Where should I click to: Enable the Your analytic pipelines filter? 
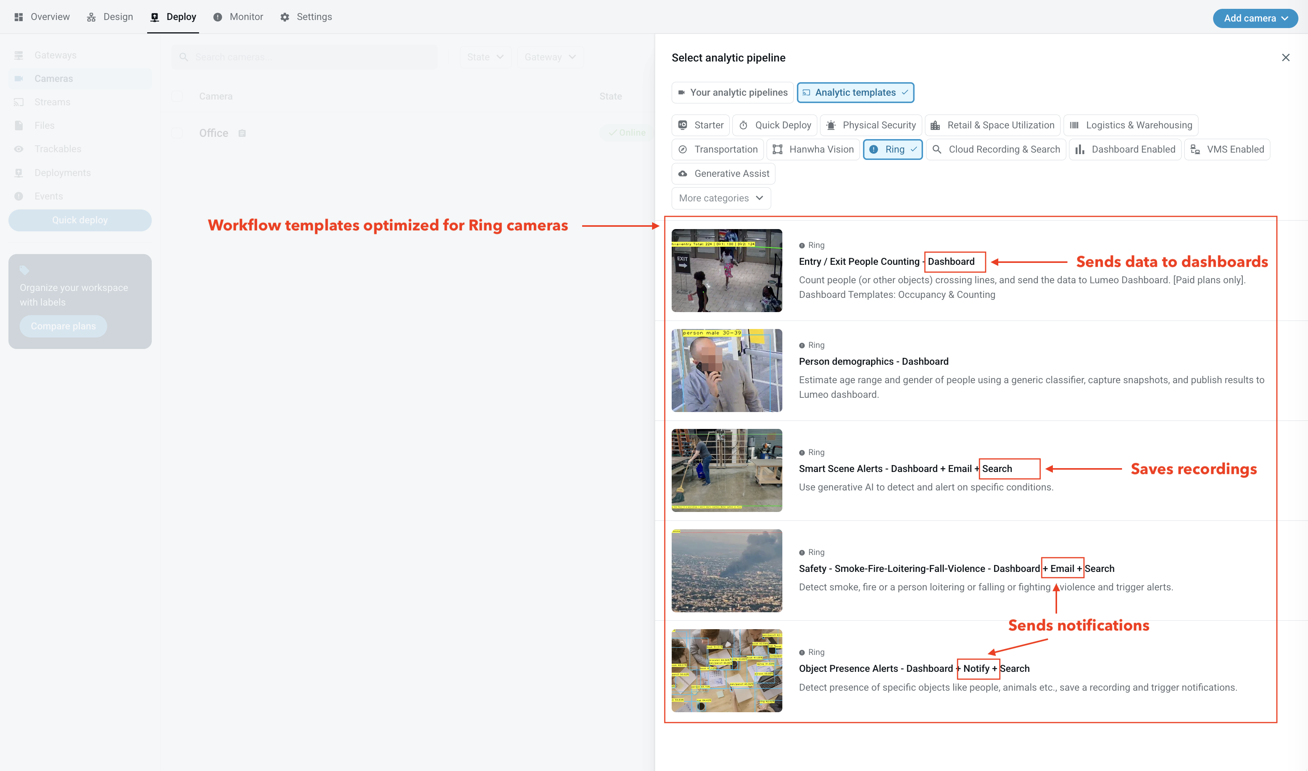(732, 93)
